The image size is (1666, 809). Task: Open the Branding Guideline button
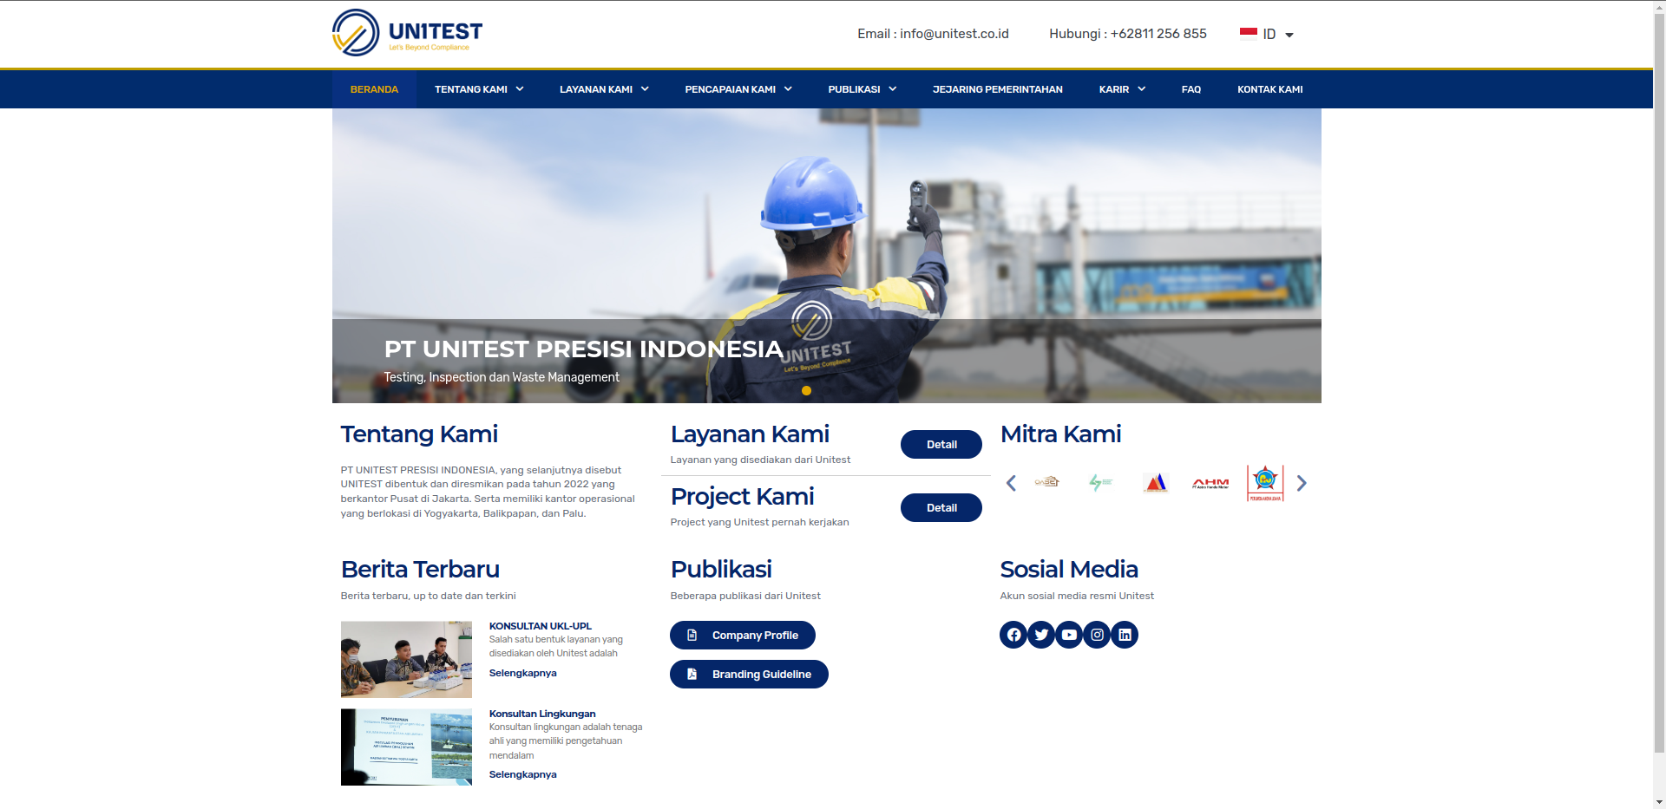tap(749, 674)
